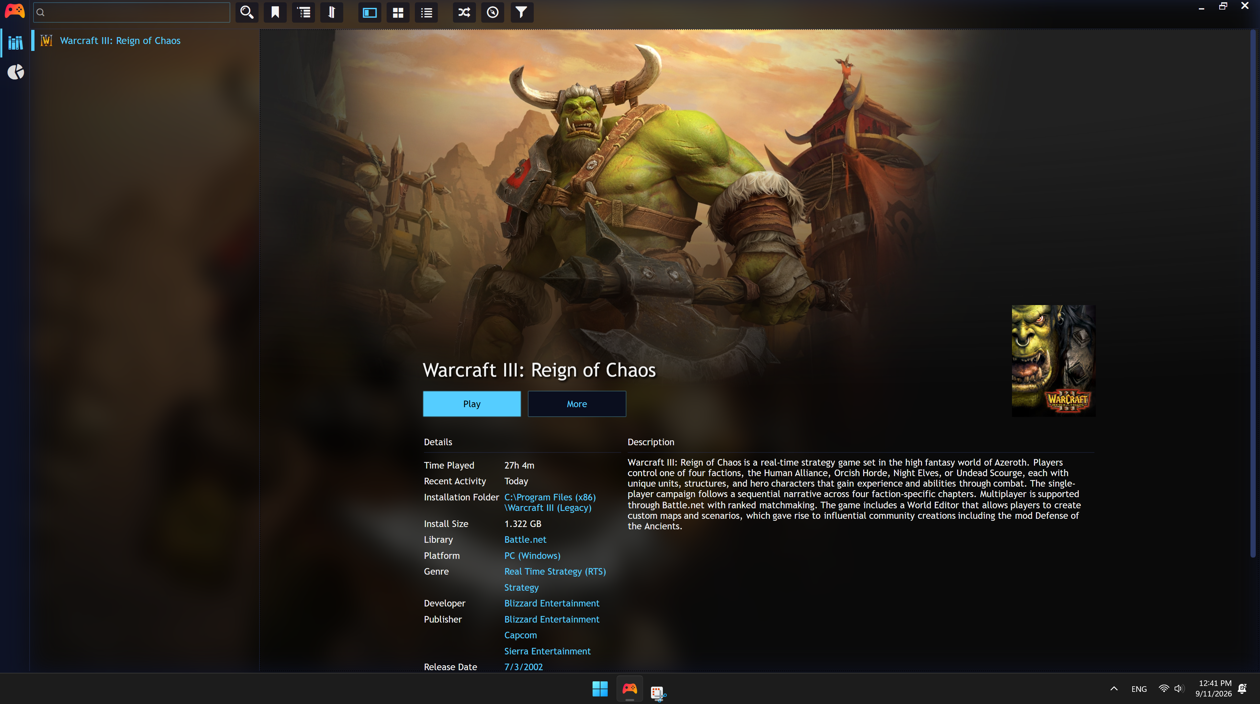This screenshot has width=1260, height=704.
Task: Open the installation folder path link
Action: pyautogui.click(x=550, y=503)
